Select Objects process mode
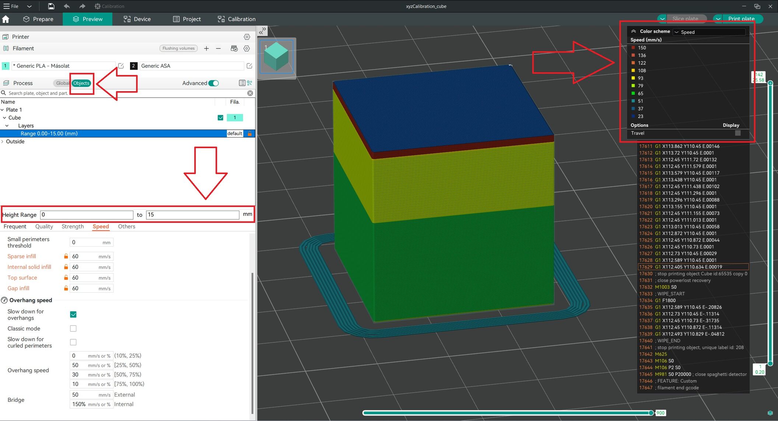This screenshot has height=421, width=778. pyautogui.click(x=81, y=83)
